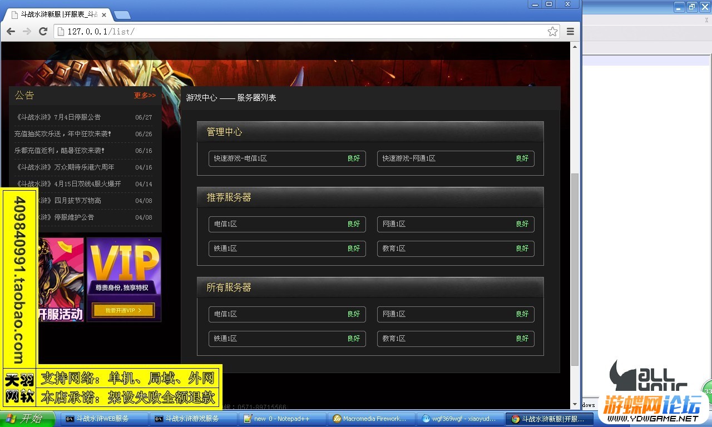
Task: Choose 铁通1区 under 所有服务器
Action: [287, 339]
